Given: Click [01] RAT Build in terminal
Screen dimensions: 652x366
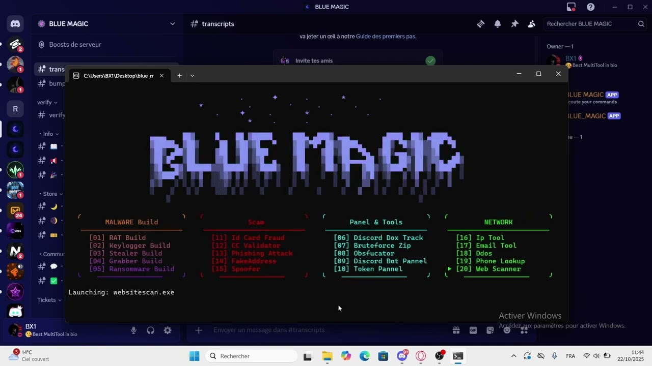Looking at the screenshot, I should (118, 238).
